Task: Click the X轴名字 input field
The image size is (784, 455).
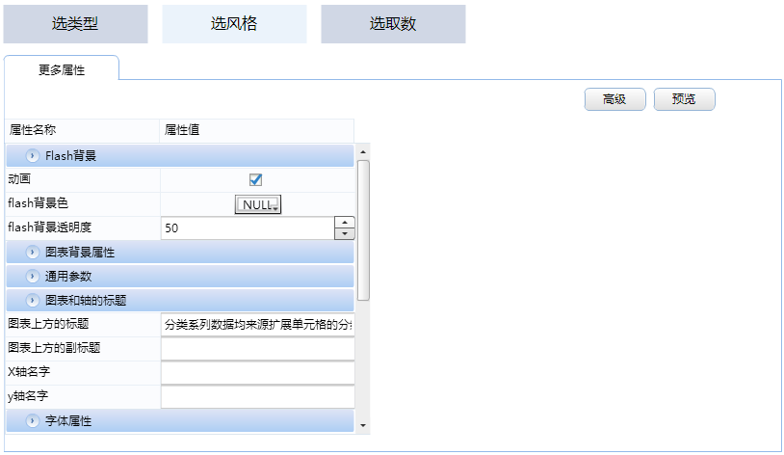Action: [x=258, y=372]
